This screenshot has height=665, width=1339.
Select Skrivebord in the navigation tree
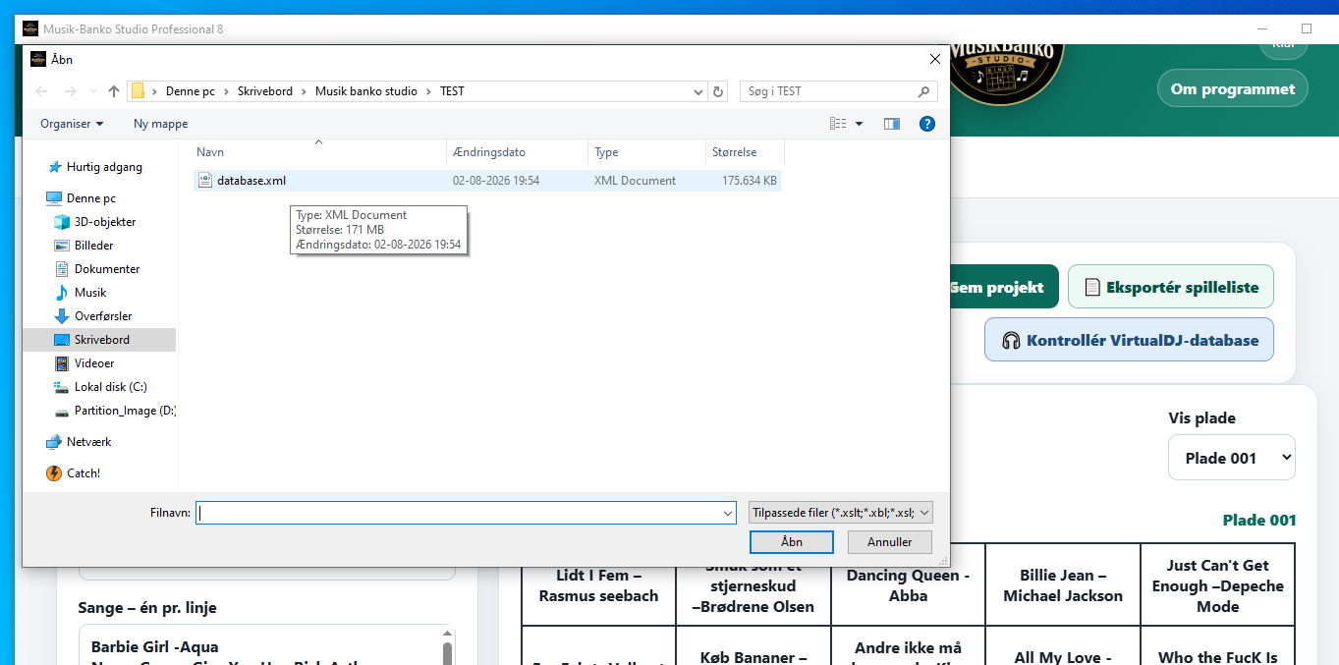click(98, 340)
